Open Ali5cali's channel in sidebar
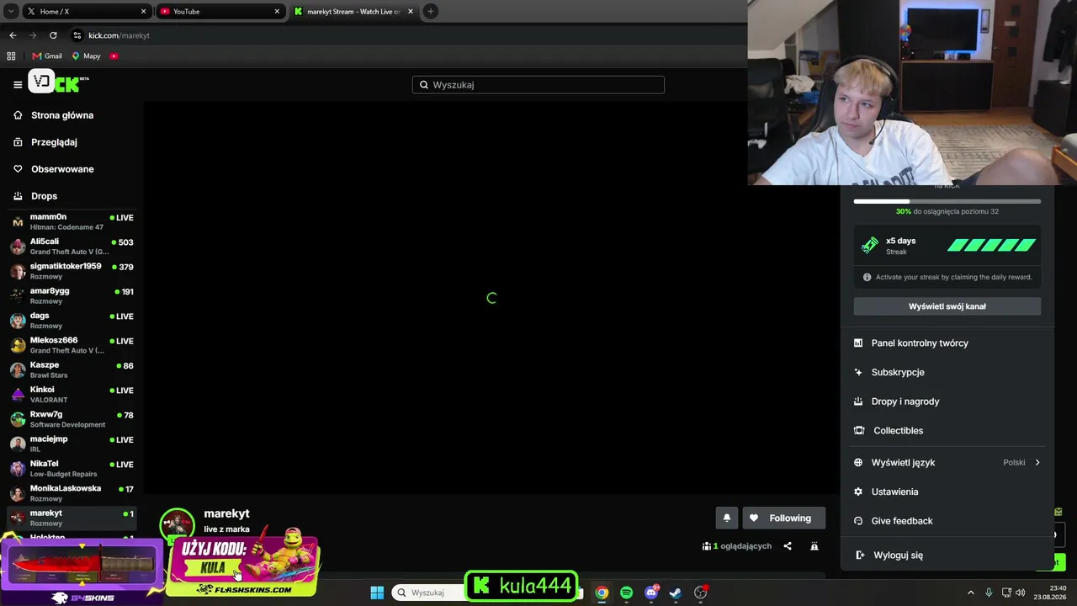 point(72,247)
